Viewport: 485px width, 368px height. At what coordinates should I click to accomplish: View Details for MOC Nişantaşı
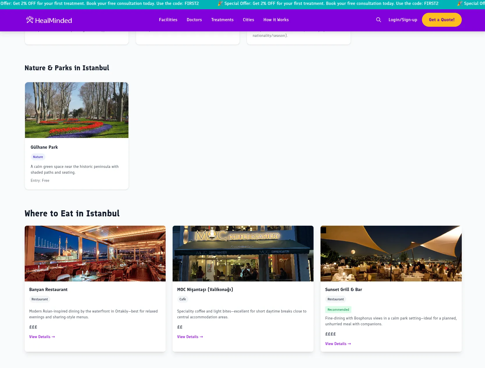pyautogui.click(x=190, y=337)
